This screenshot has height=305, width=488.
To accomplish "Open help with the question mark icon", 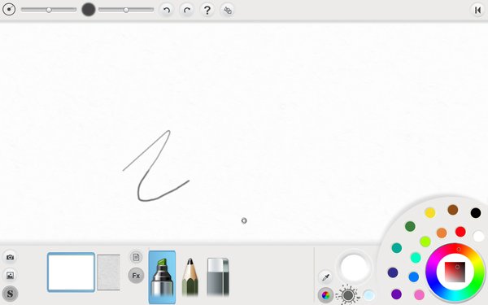I will pyautogui.click(x=207, y=11).
